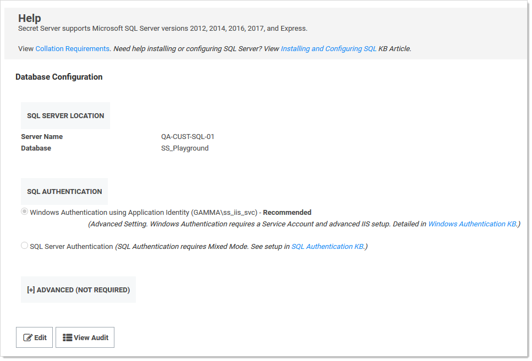
Task: Click the Server Name field label
Action: (42, 137)
